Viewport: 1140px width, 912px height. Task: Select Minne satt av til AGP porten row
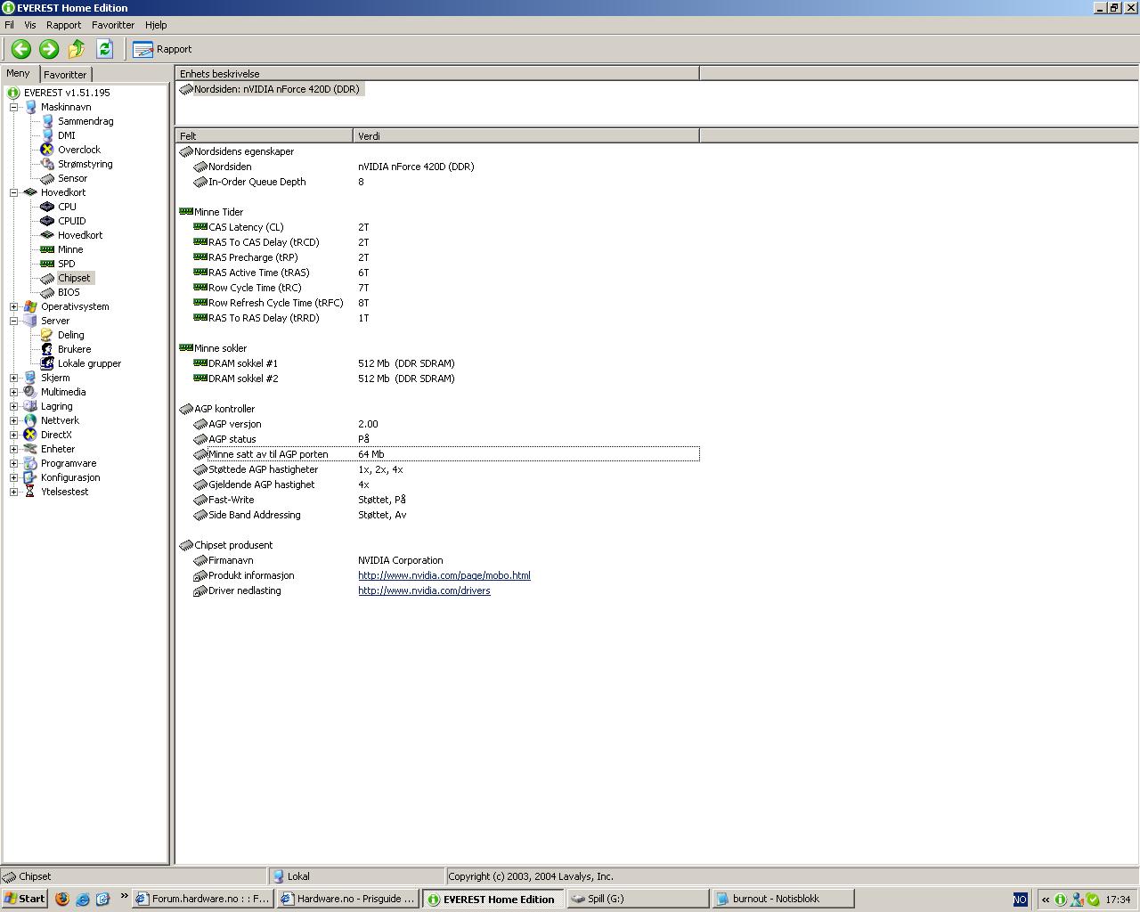pos(437,454)
